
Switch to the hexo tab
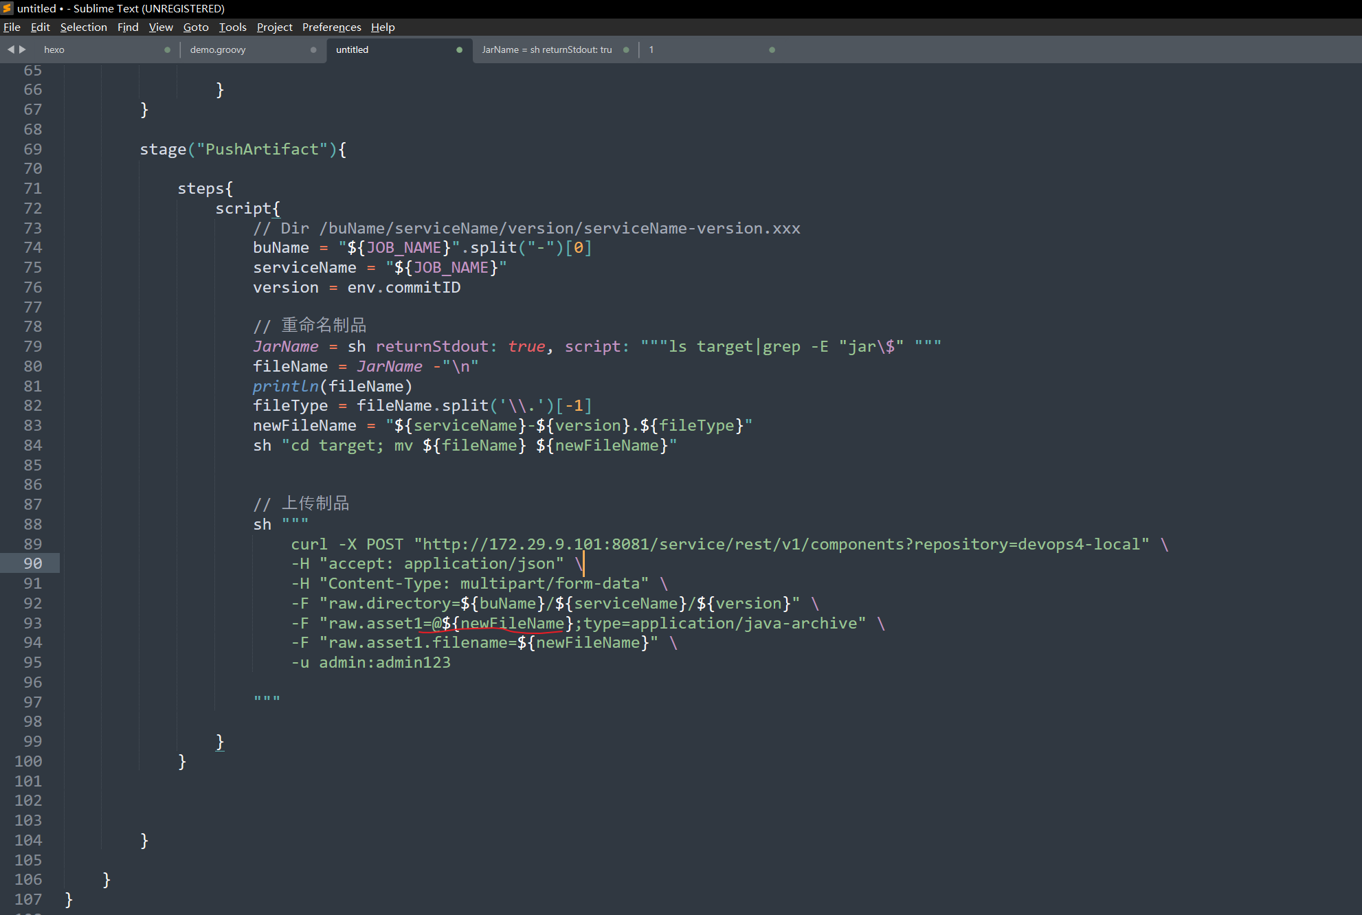click(54, 49)
